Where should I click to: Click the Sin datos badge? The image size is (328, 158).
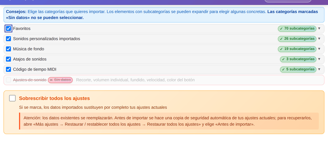tap(60, 80)
